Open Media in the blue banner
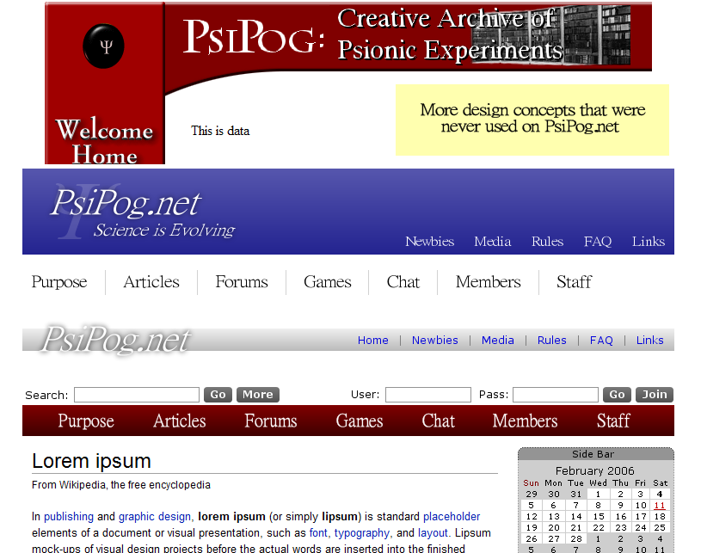Image resolution: width=701 pixels, height=553 pixels. (x=493, y=242)
